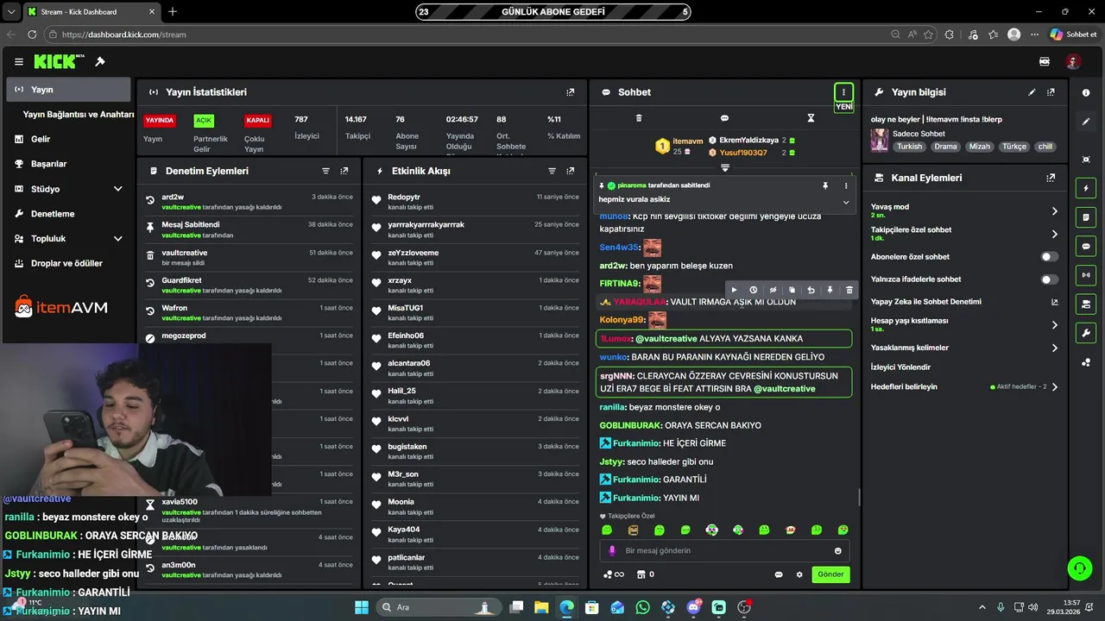This screenshot has width=1105, height=621.
Task: Open the Sohbet three-dot options menu
Action: pyautogui.click(x=843, y=92)
